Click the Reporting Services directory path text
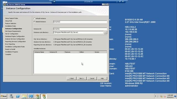This screenshot has width=177, height=99. click(72, 45)
